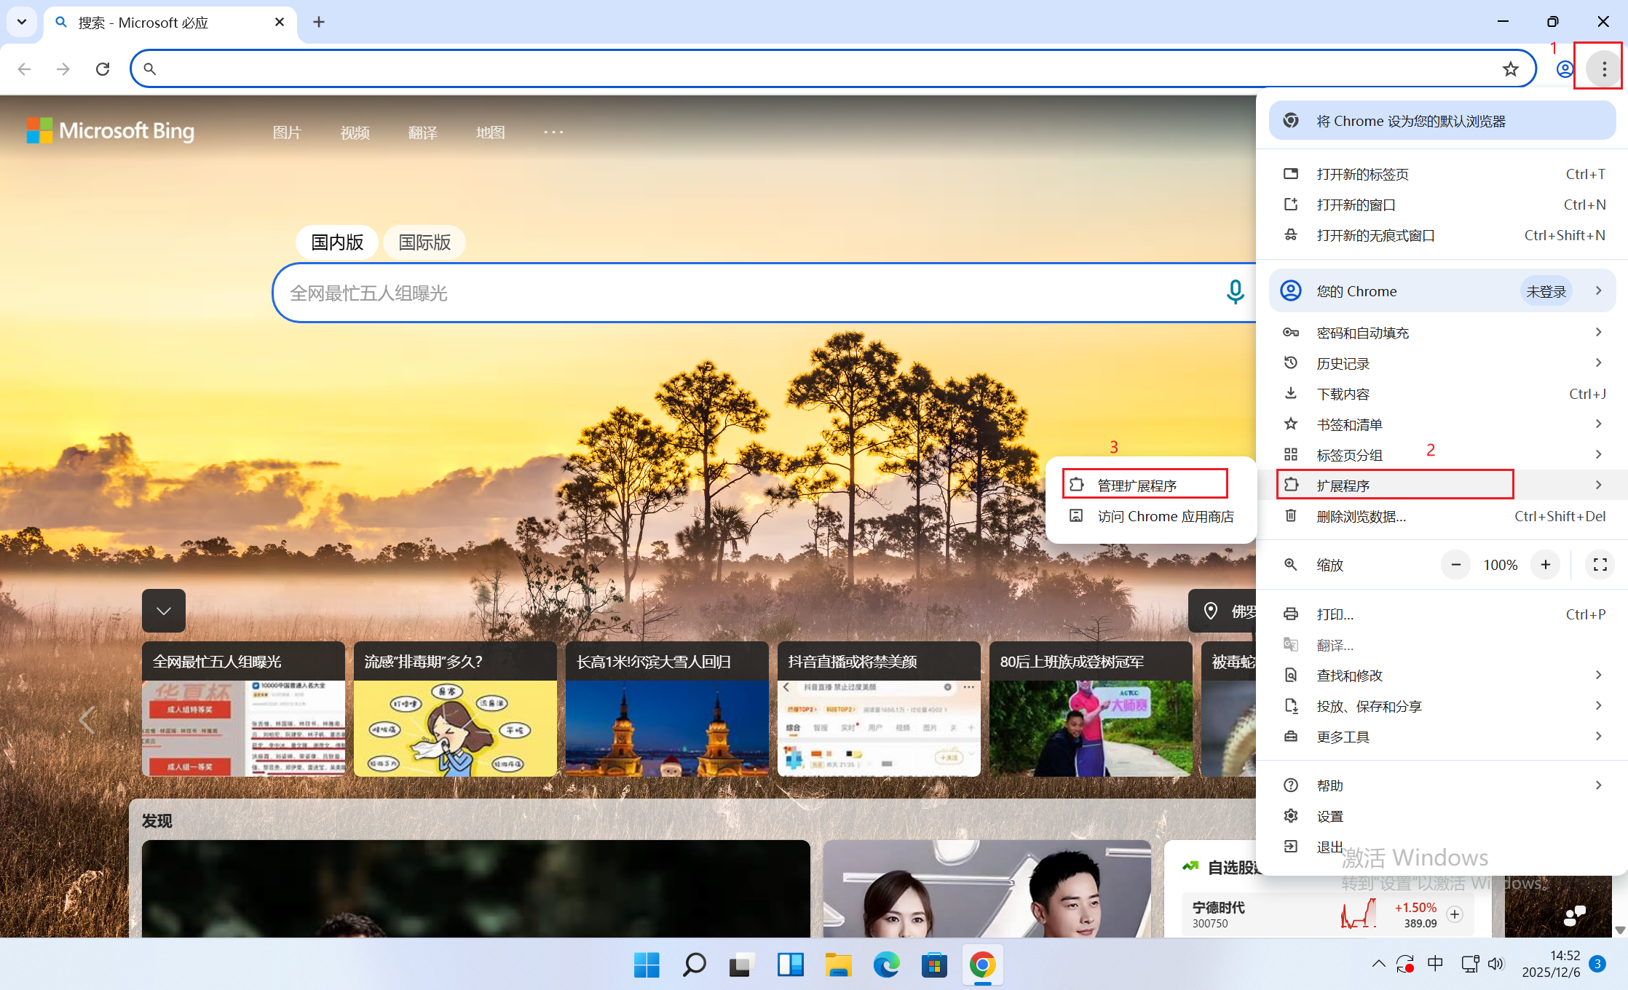Open the Chrome profile avatar icon
This screenshot has height=990, width=1628.
tap(1565, 68)
